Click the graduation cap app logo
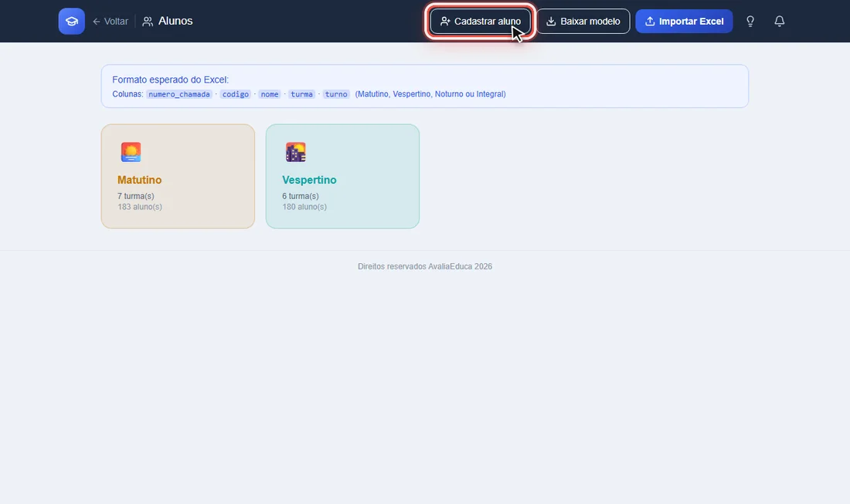This screenshot has width=850, height=504. tap(72, 21)
